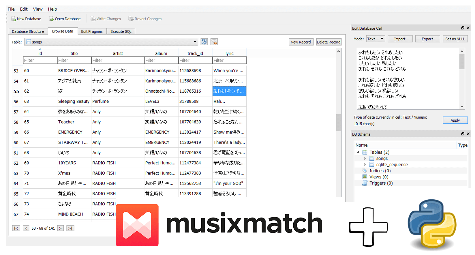Select title cell 'X'mas'

click(74, 173)
